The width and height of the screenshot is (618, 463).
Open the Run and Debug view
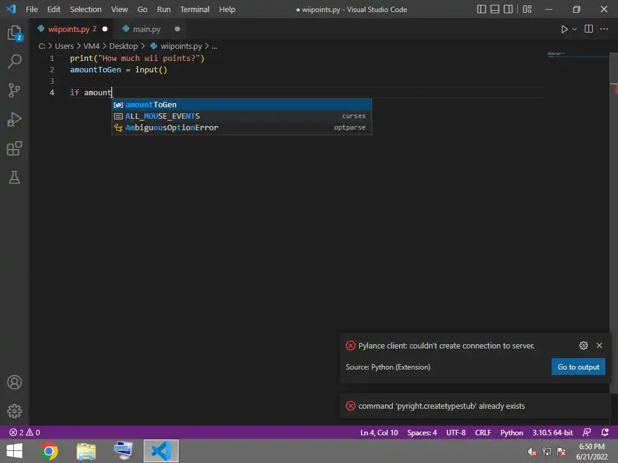click(14, 119)
